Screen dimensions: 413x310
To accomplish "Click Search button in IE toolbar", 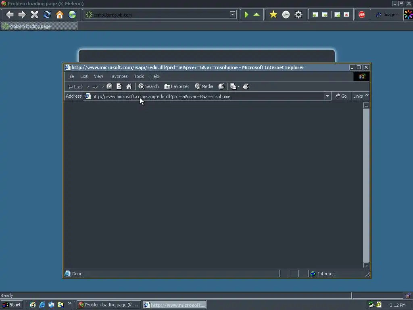I will click(148, 86).
